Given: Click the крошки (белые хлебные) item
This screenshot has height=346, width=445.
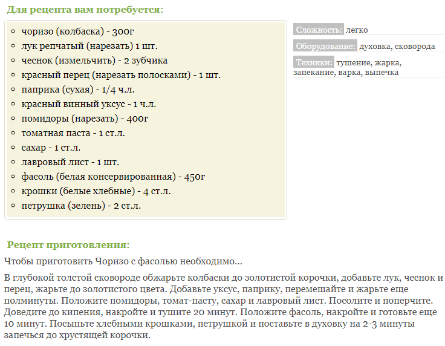Looking at the screenshot, I should (x=96, y=191).
